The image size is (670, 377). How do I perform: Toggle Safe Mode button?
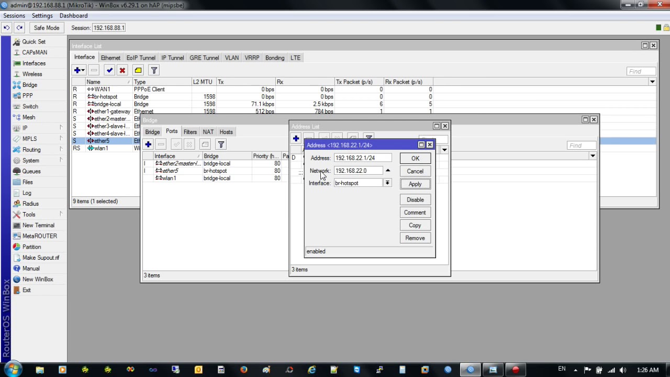pyautogui.click(x=47, y=28)
